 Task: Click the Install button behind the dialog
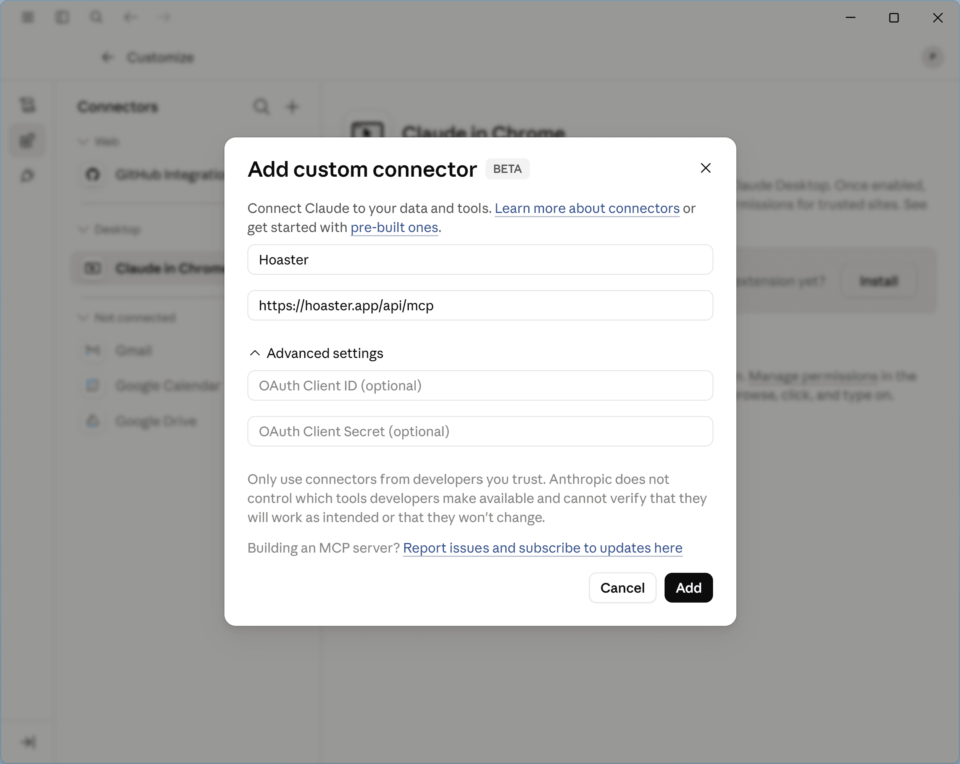click(x=879, y=281)
